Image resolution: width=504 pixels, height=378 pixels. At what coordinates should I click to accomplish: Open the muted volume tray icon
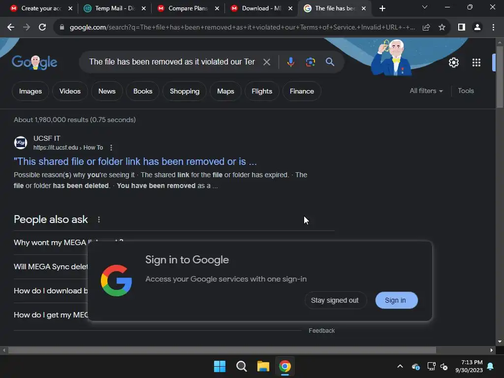[444, 366]
